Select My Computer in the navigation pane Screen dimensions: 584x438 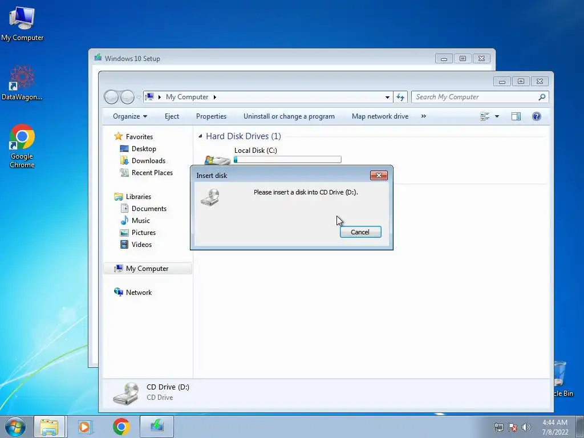pyautogui.click(x=147, y=269)
